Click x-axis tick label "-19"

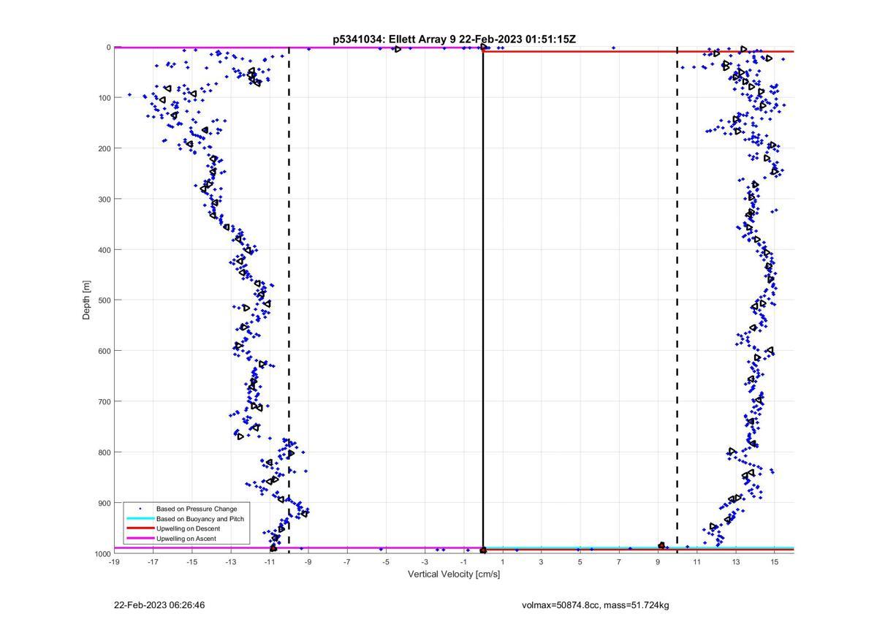tap(114, 562)
